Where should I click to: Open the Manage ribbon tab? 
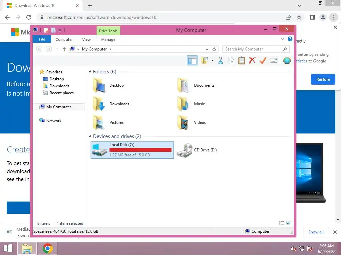108,40
